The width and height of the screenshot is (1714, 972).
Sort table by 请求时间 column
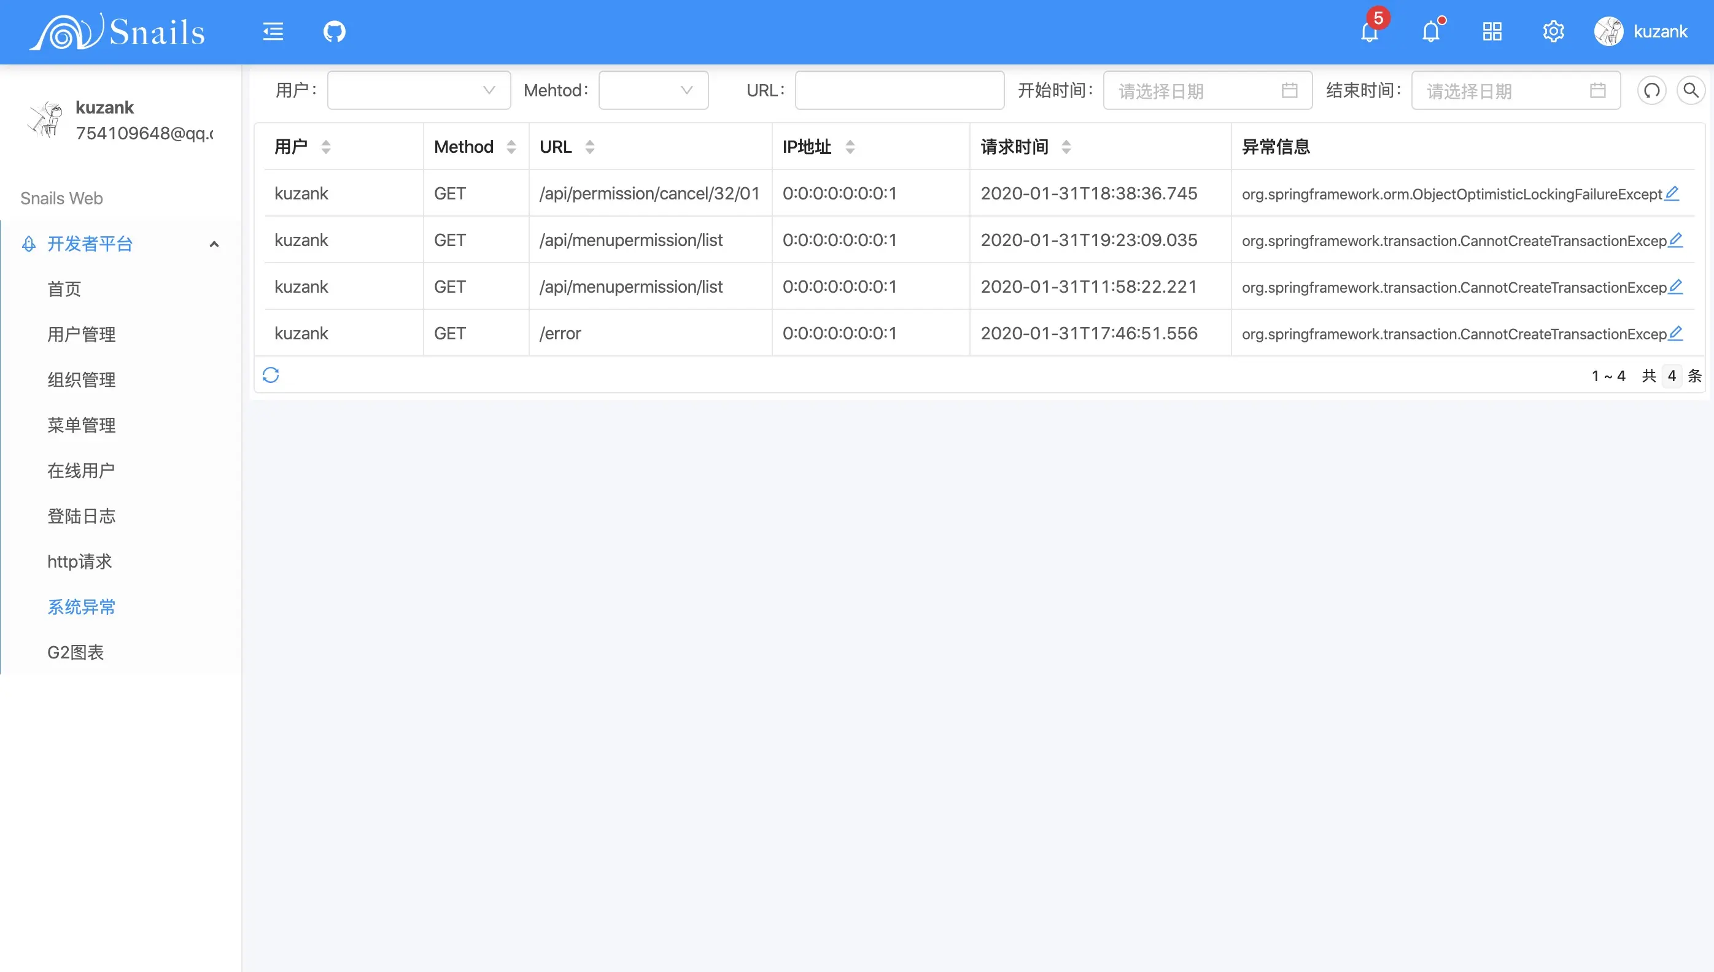pyautogui.click(x=1066, y=146)
